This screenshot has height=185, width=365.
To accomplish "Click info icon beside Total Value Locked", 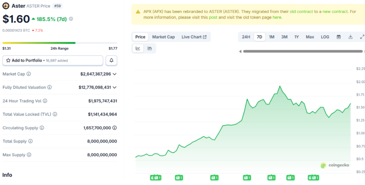I will [x=55, y=114].
